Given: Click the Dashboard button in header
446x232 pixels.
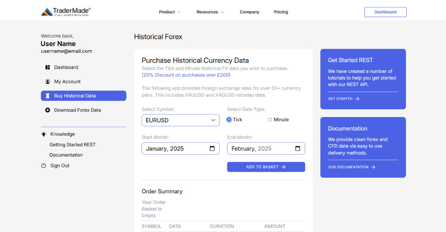Looking at the screenshot, I should (385, 12).
